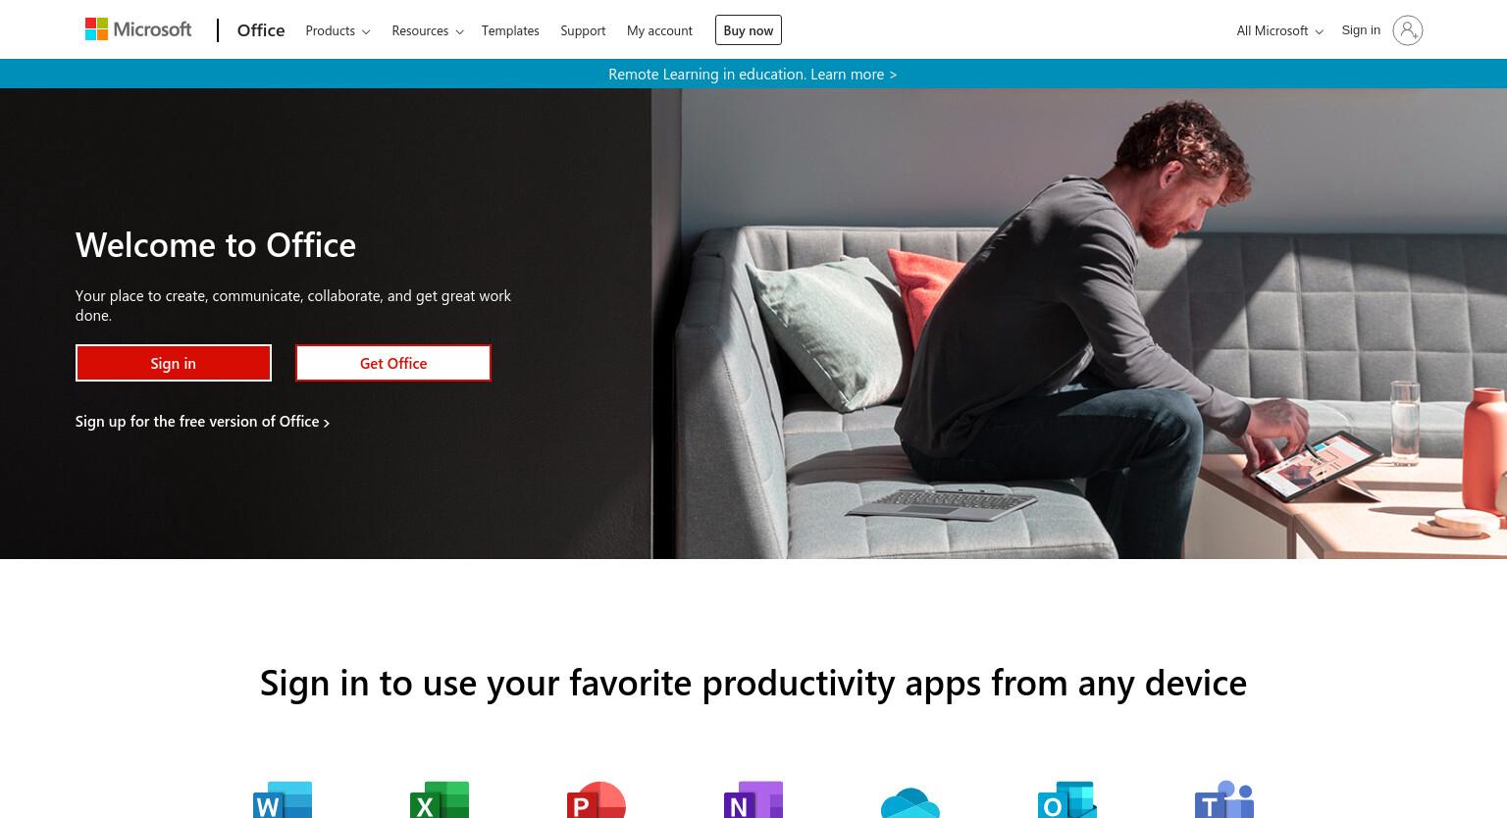The height and width of the screenshot is (818, 1507).
Task: Expand the Products dropdown menu
Action: click(x=338, y=30)
